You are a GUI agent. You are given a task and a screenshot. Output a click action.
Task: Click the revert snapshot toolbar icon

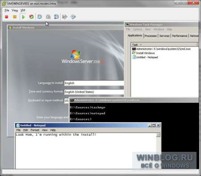48,17
